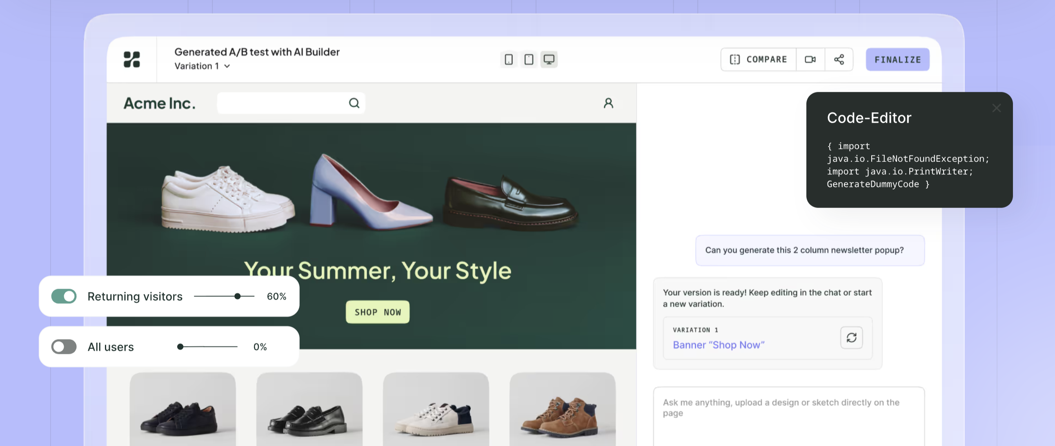Regenerate Variation 1 with the refresh icon
The width and height of the screenshot is (1055, 446).
[852, 338]
